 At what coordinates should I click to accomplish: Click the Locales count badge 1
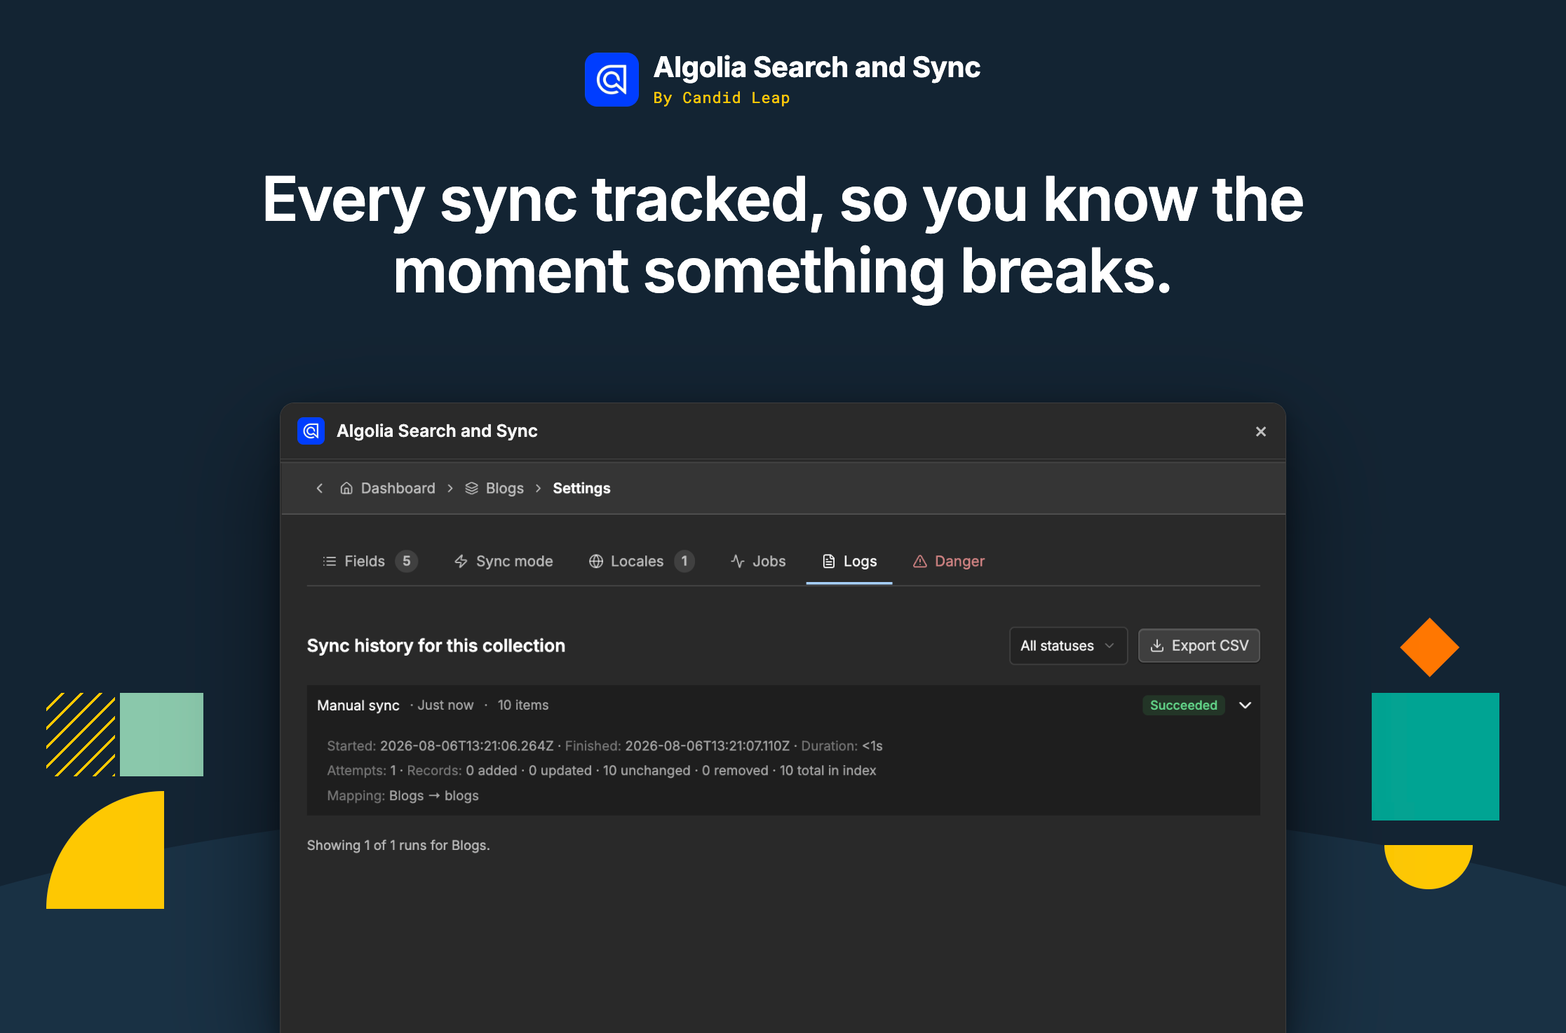coord(684,561)
